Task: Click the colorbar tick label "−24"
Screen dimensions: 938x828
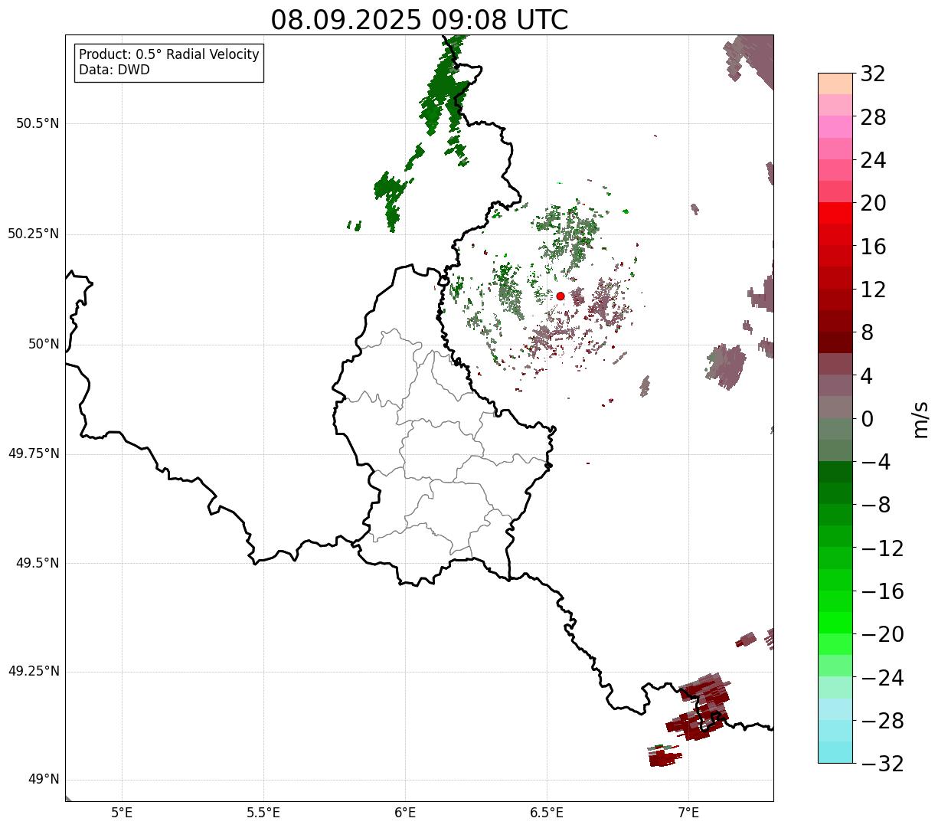Action: tap(882, 678)
